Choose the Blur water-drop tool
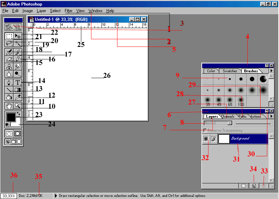Screen dimensions: 279x199 pyautogui.click(x=9, y=74)
